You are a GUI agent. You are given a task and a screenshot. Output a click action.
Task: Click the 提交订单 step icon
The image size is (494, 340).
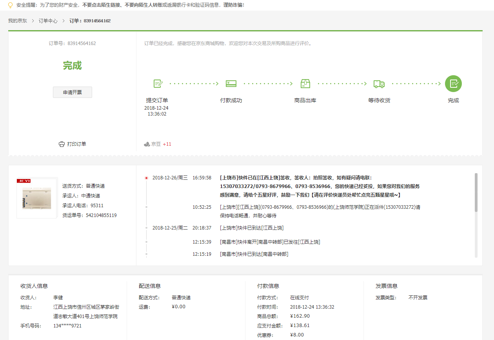pyautogui.click(x=158, y=83)
